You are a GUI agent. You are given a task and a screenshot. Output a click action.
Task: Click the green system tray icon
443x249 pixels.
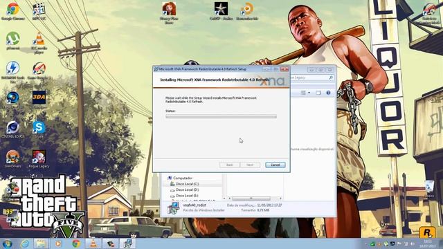[x=372, y=244]
